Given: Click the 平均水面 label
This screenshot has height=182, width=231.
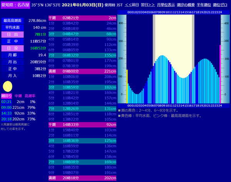Looking at the screenshot, I should 13,28.
